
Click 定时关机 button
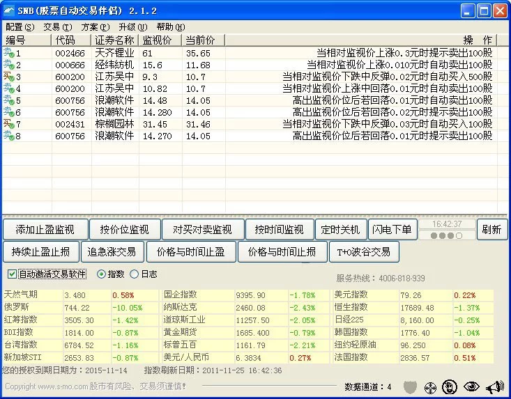coord(341,229)
